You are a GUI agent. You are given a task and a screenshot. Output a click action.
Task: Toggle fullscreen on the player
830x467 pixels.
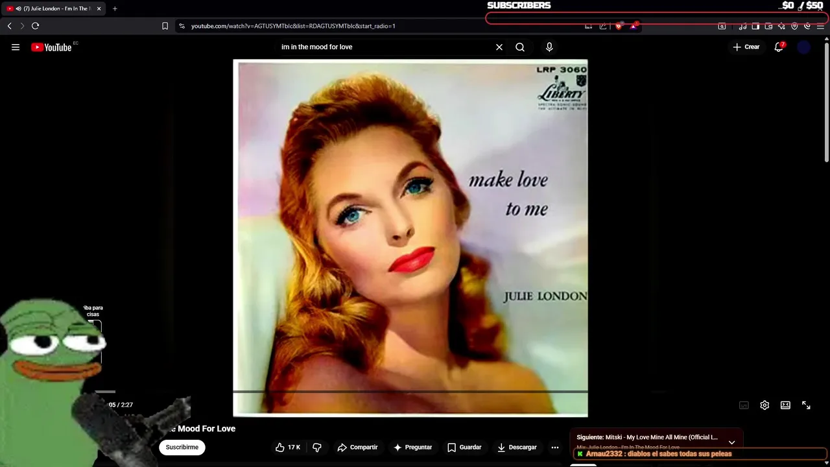pos(806,405)
